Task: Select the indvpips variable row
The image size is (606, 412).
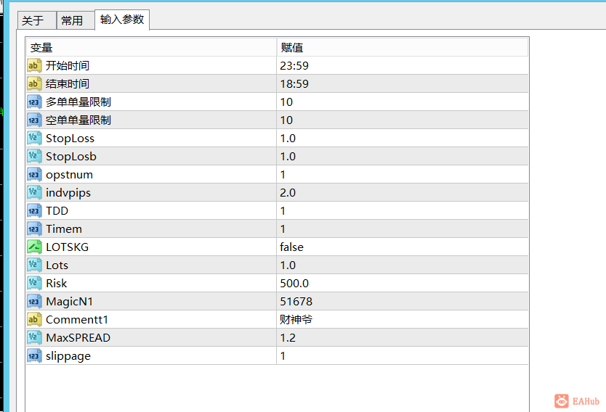Action: tap(68, 192)
